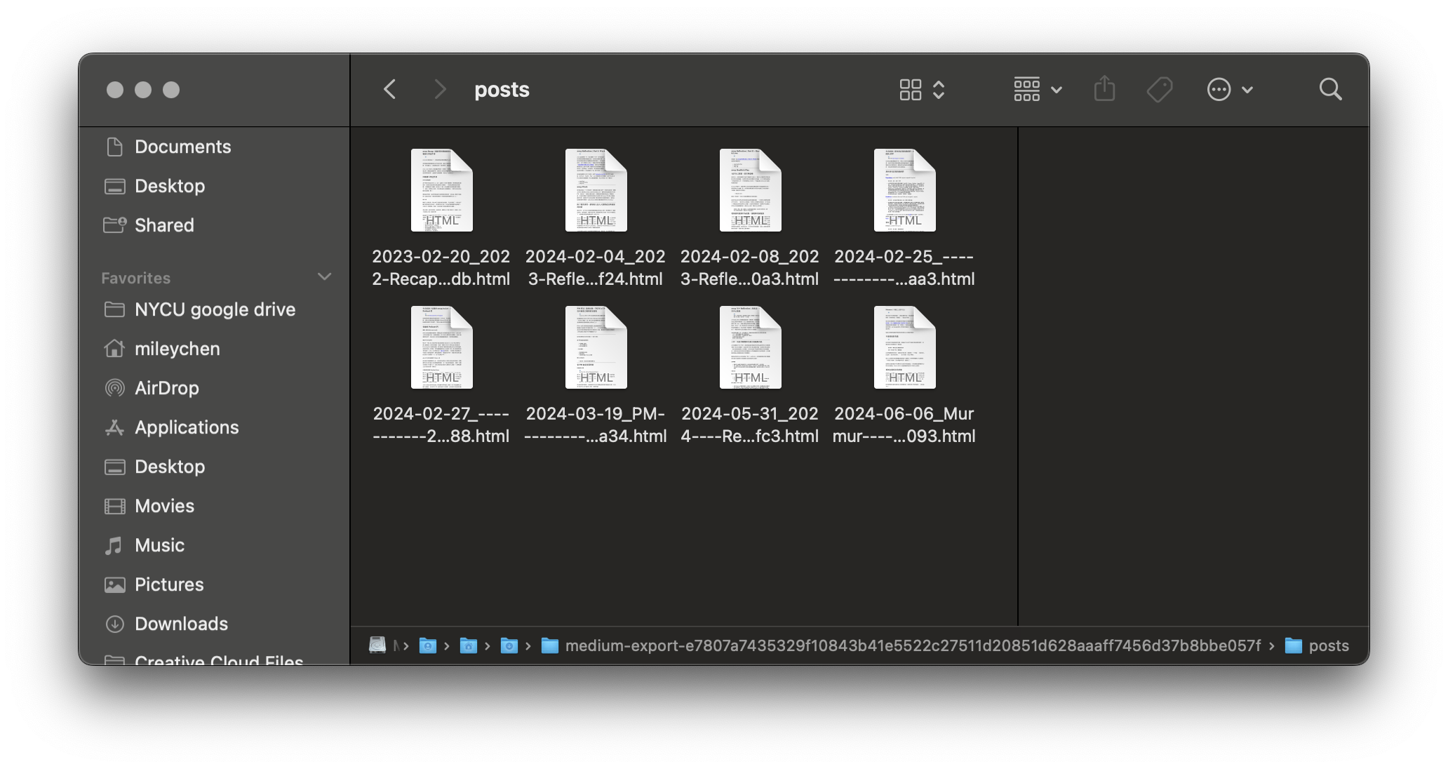Open Movies in the sidebar
Viewport: 1448px width, 769px height.
(x=163, y=506)
